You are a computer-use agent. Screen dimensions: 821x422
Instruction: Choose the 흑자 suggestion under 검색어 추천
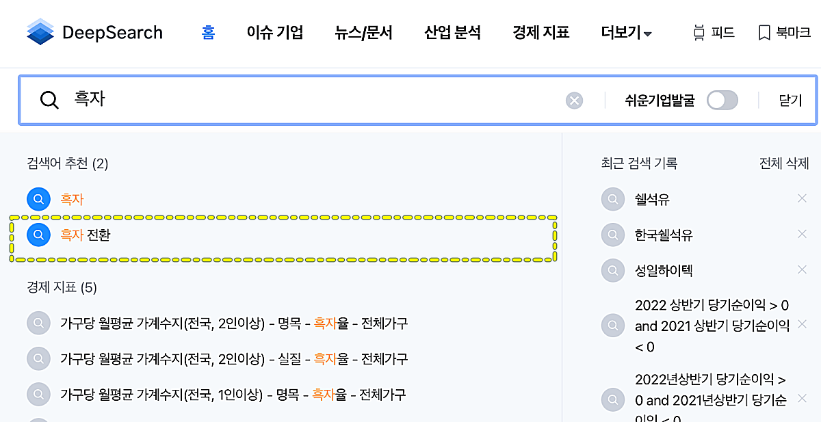(70, 199)
